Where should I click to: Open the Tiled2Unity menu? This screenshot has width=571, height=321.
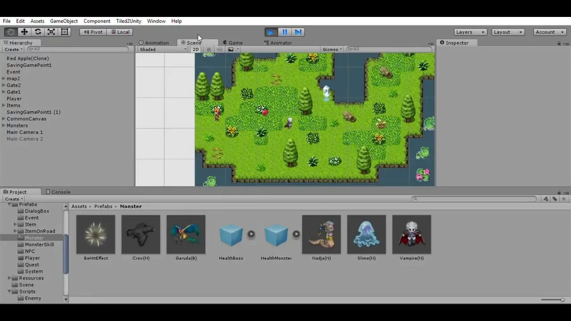click(128, 21)
